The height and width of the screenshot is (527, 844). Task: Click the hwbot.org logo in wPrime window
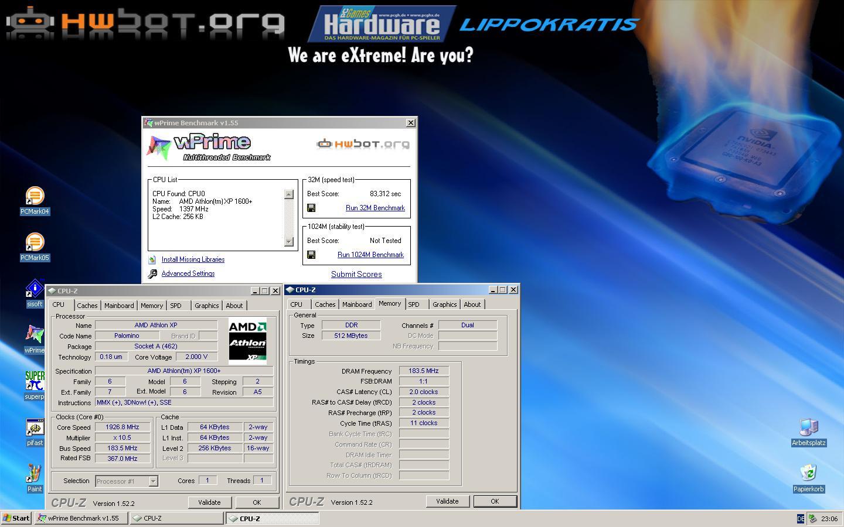point(363,144)
